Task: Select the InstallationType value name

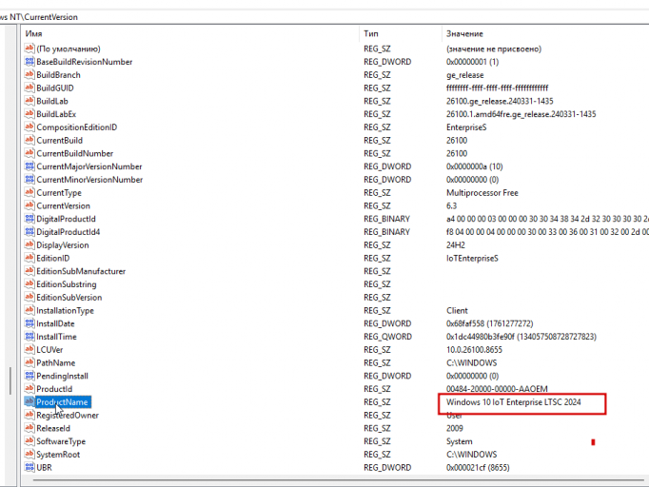Action: (x=65, y=310)
